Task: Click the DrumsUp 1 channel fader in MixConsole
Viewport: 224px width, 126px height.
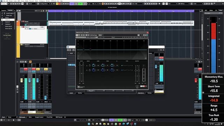Action: pos(45,98)
